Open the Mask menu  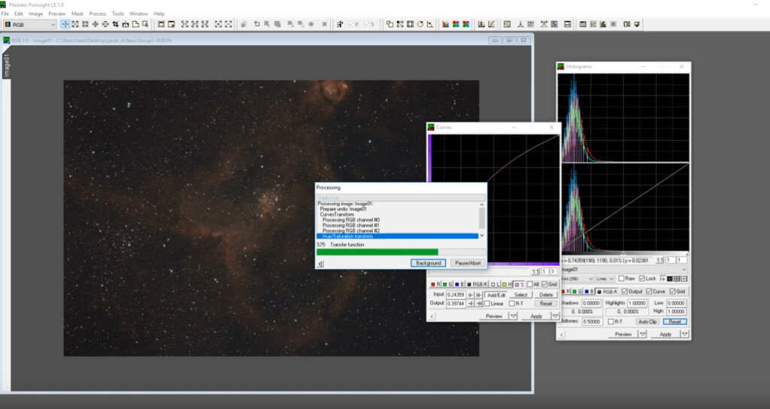click(x=77, y=14)
